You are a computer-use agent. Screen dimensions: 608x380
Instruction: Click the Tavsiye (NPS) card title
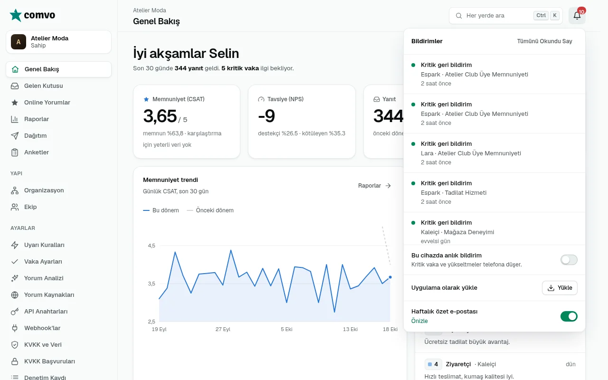[x=285, y=99]
